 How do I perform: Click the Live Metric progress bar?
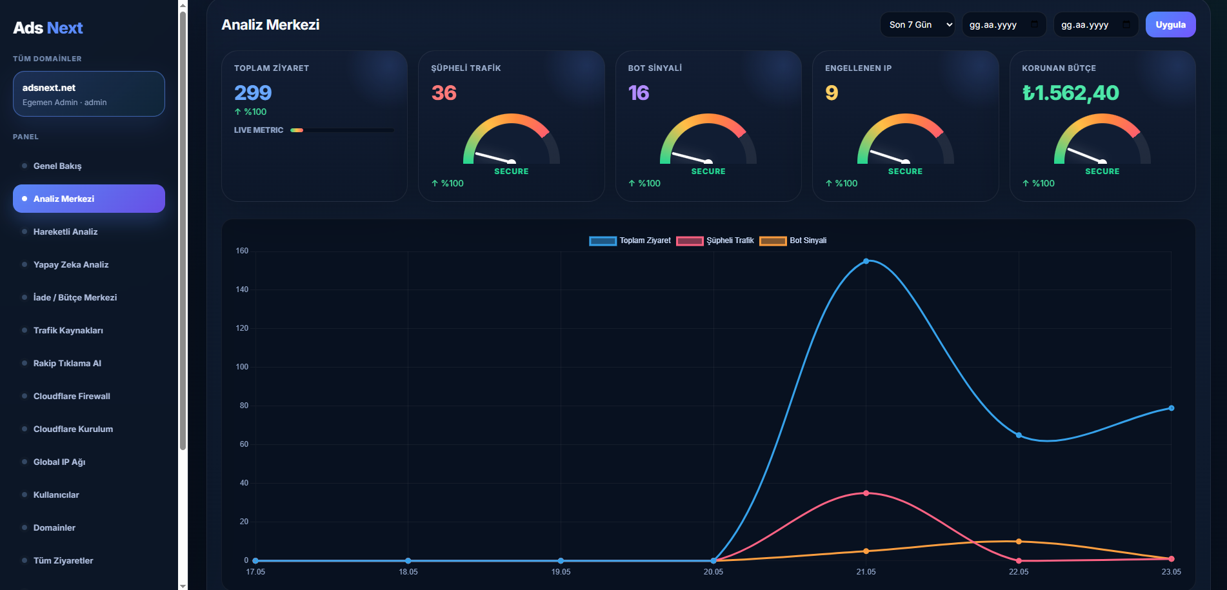point(342,130)
